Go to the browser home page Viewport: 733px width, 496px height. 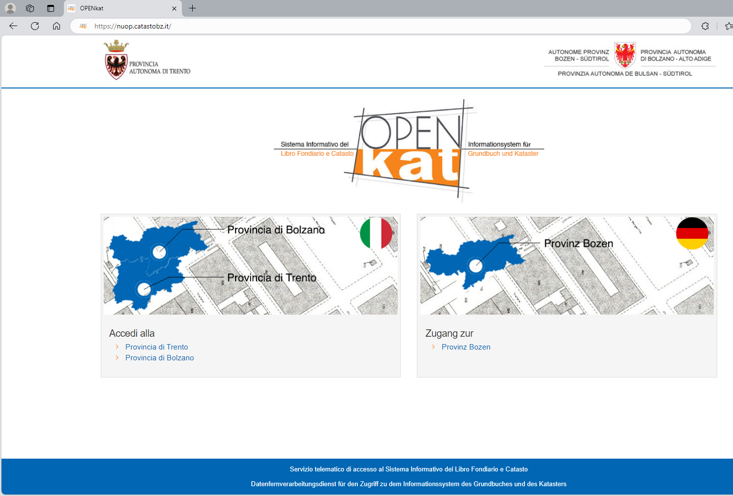pyautogui.click(x=57, y=26)
